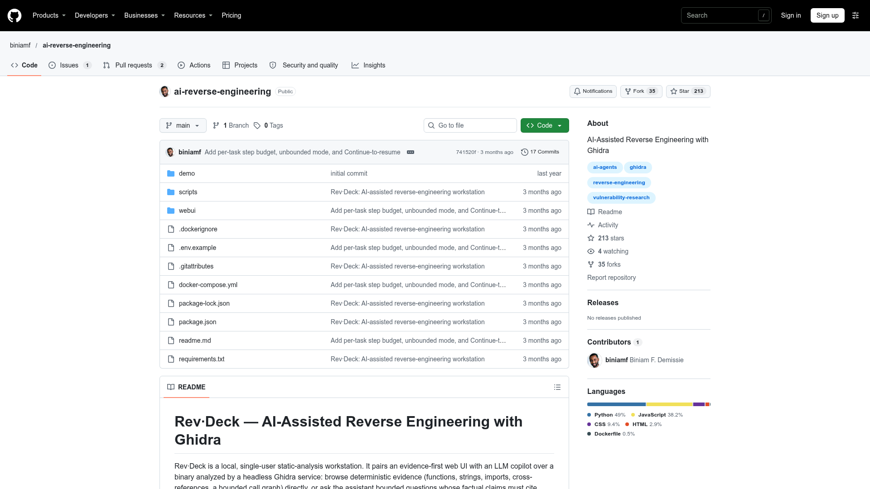Screen dimensions: 870x489
Task: Open the 4 watching eye link
Action: (x=608, y=251)
